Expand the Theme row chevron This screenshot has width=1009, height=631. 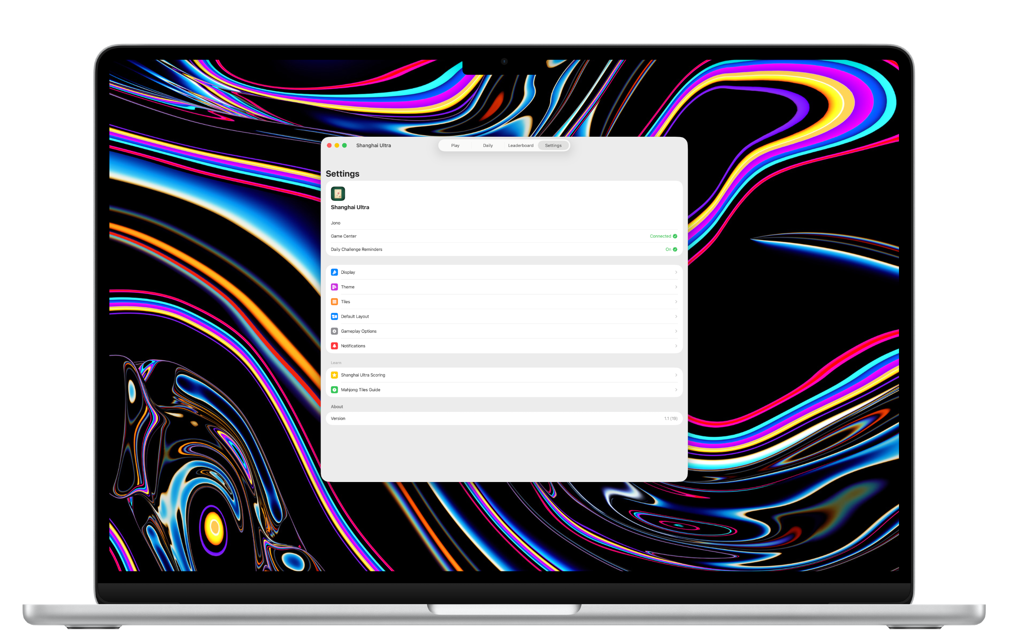click(676, 287)
